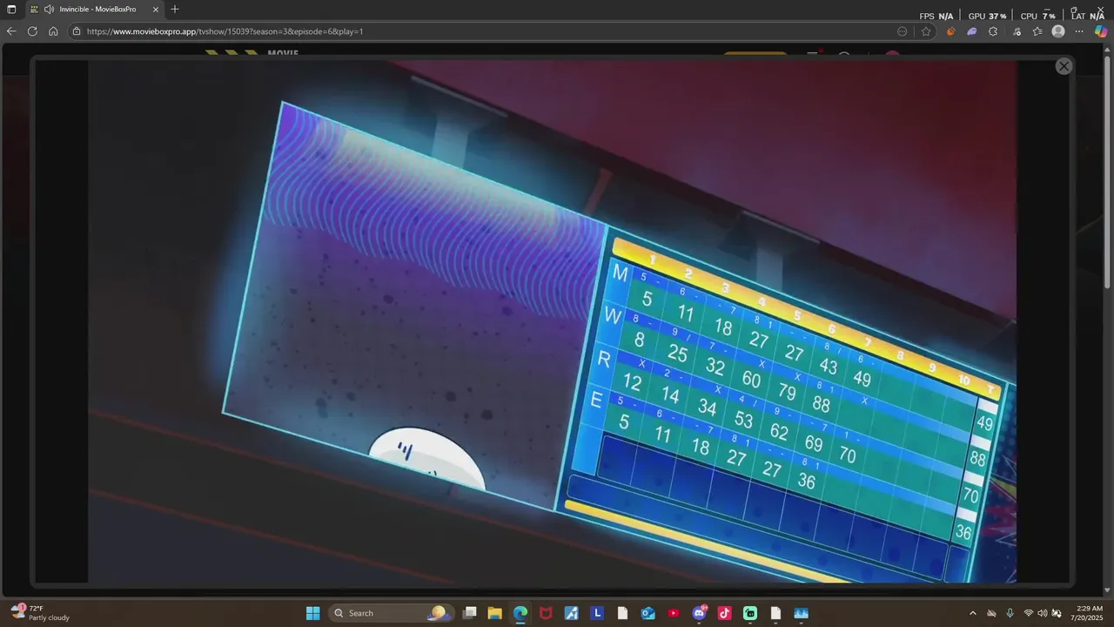1114x627 pixels.
Task: Open Edge Settings and more menu
Action: click(x=1079, y=31)
